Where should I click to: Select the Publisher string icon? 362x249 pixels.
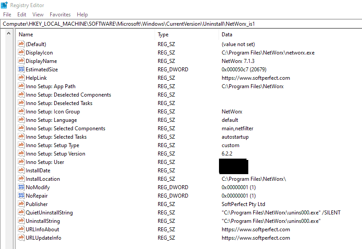coord(21,204)
